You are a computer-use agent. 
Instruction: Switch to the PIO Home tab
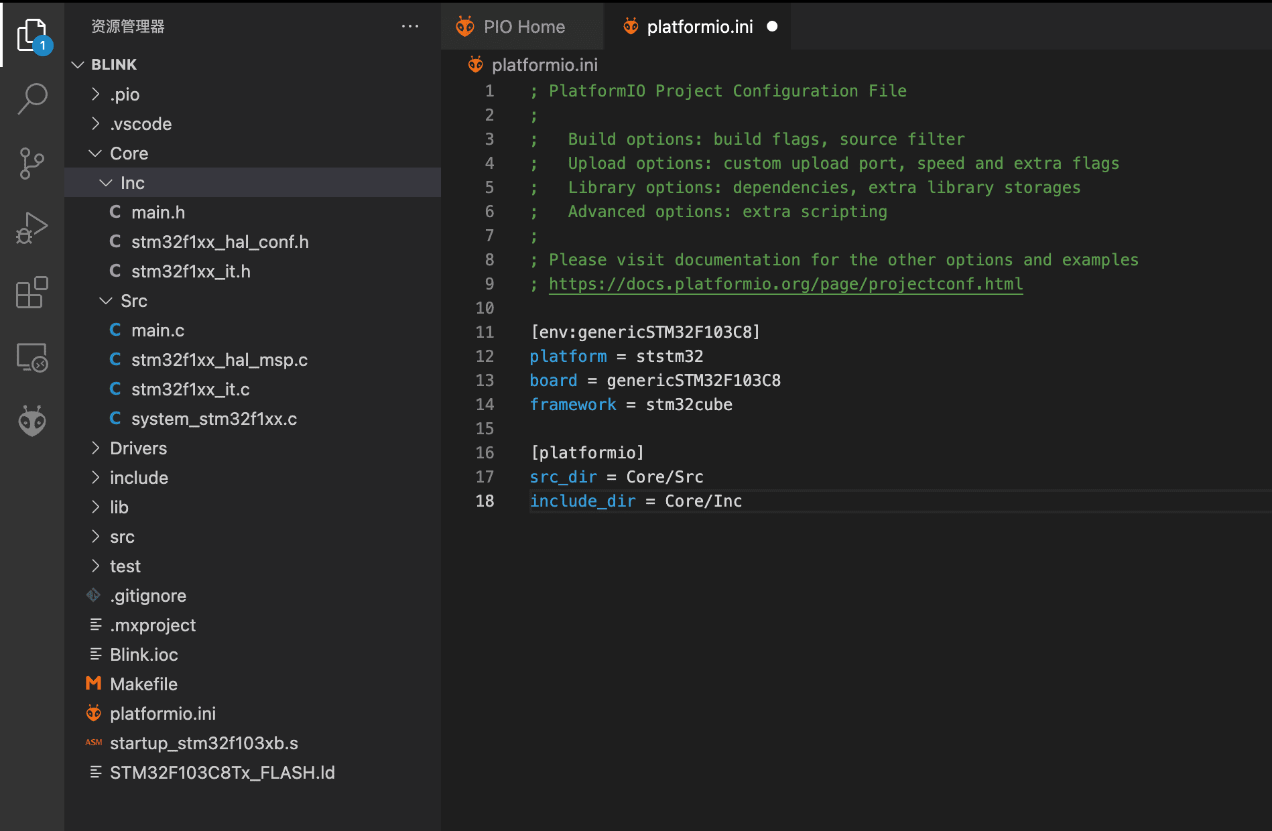(523, 27)
